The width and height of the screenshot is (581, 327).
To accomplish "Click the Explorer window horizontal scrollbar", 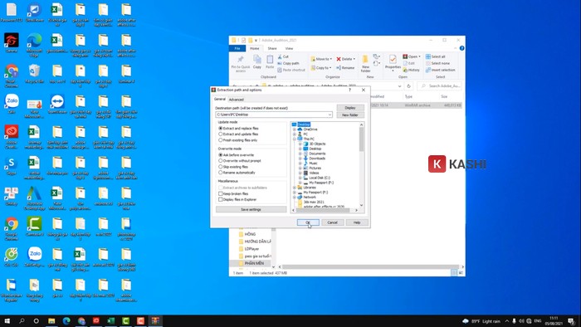I will [370, 267].
